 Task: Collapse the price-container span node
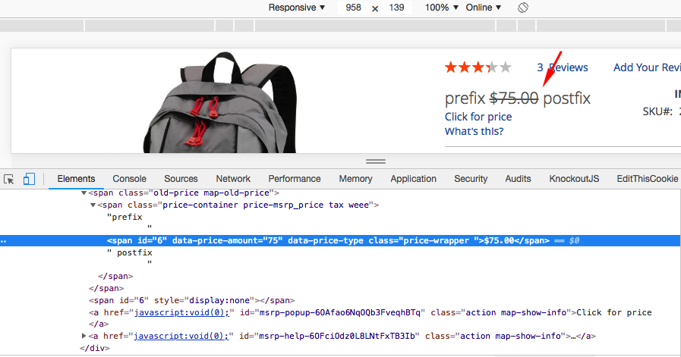(x=93, y=205)
